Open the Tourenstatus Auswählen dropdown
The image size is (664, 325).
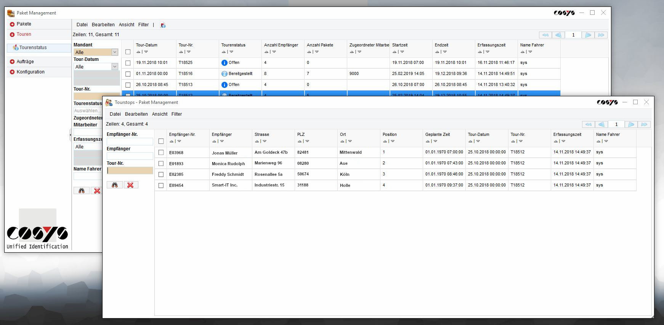[87, 111]
